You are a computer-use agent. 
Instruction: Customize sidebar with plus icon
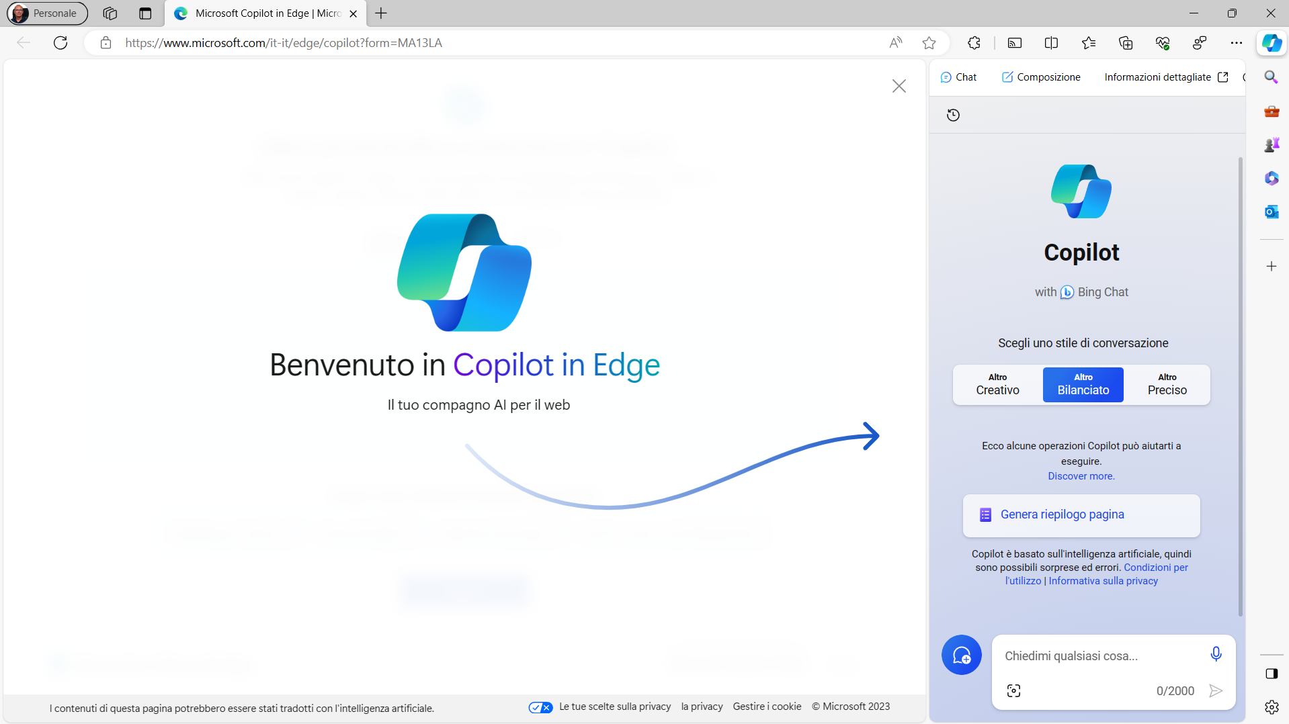[x=1271, y=267]
